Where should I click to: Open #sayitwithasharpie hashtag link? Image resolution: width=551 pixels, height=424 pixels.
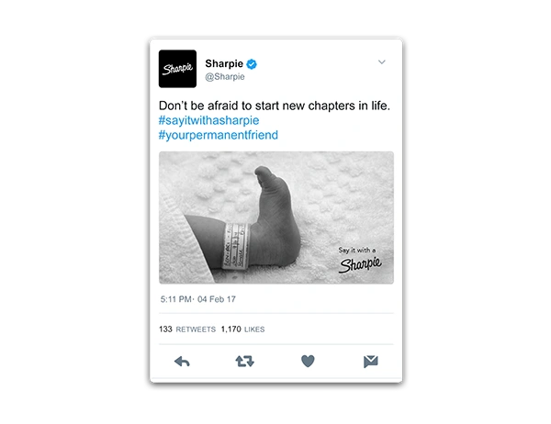click(208, 120)
